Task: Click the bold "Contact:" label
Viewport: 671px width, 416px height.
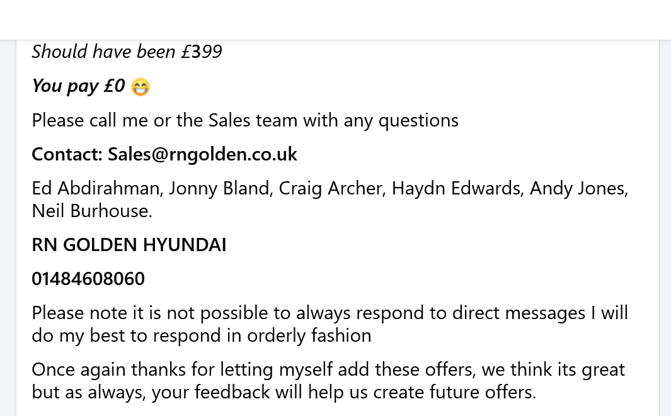Action: point(67,154)
